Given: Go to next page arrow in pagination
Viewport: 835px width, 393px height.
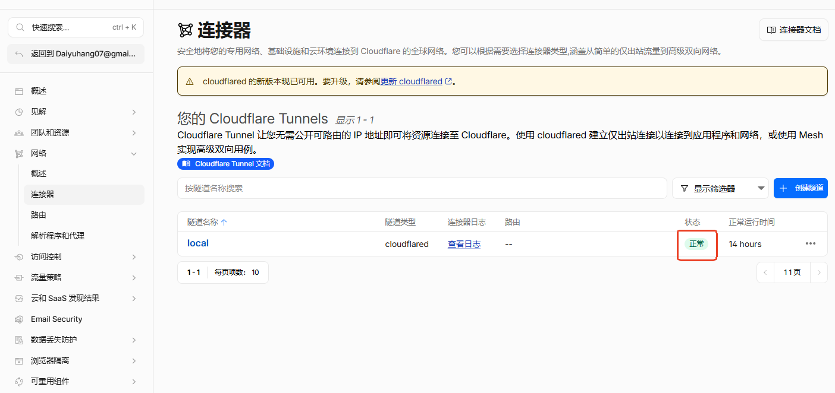Looking at the screenshot, I should click(x=819, y=272).
